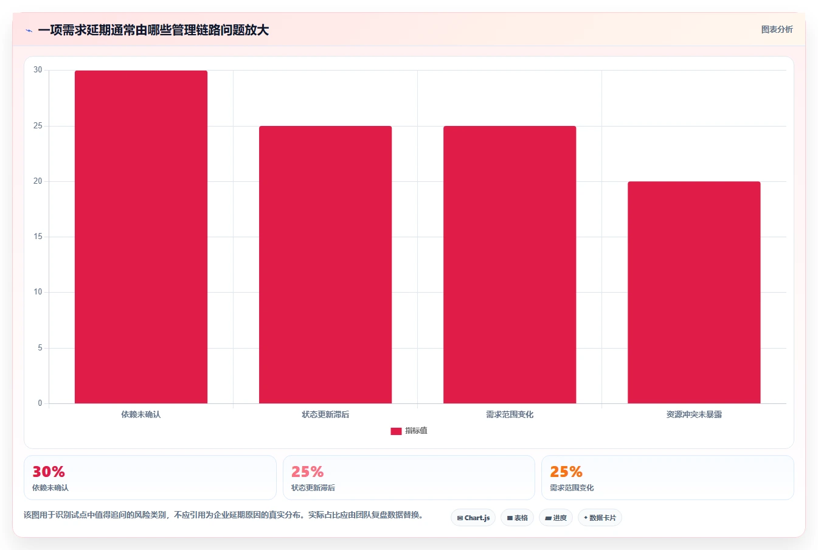The image size is (818, 550).
Task: Click the 需求范围变化 x-axis label
Action: (510, 414)
